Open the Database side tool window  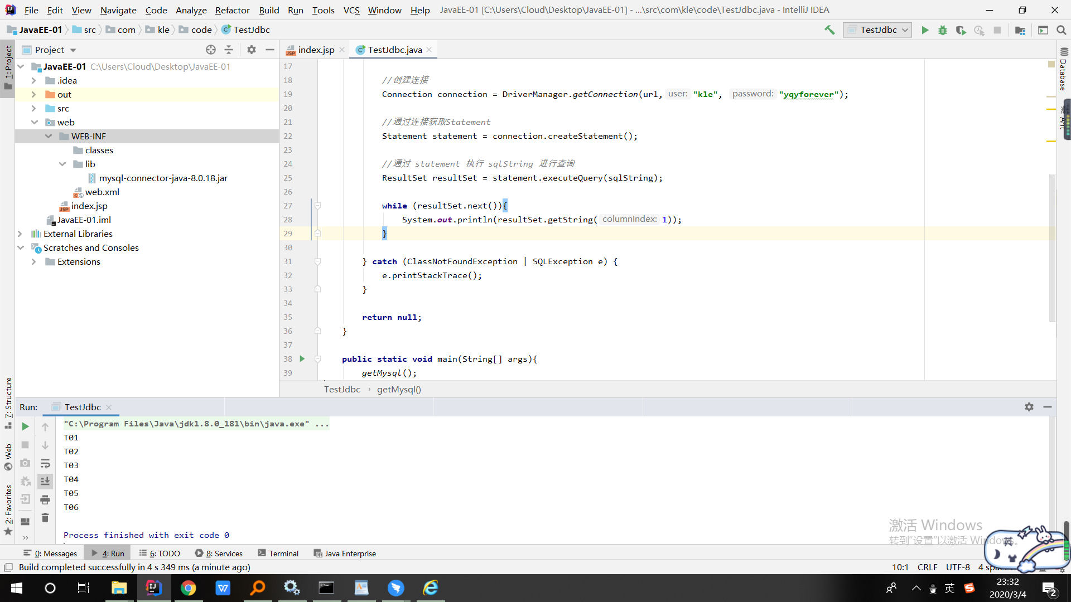(1063, 68)
